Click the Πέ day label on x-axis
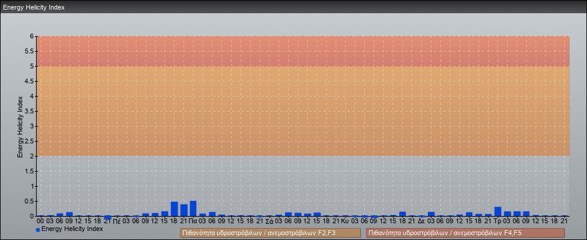This screenshot has width=587, height=240. click(117, 221)
